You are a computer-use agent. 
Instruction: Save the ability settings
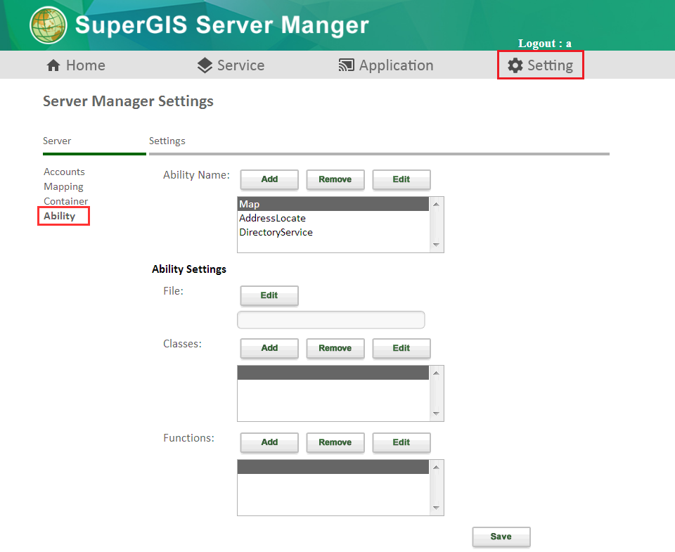(501, 537)
